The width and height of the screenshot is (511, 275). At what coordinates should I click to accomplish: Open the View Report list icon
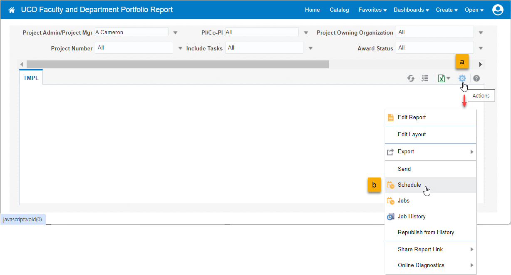click(425, 78)
